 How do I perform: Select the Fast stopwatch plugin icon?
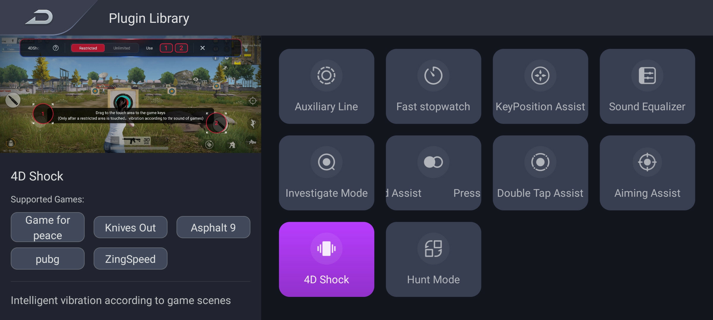pos(433,76)
